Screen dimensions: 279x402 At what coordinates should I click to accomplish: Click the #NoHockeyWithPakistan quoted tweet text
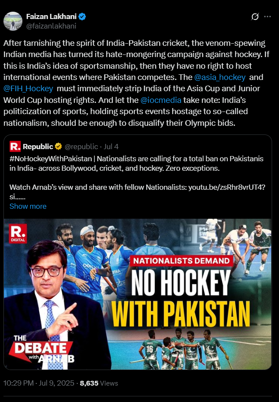[136, 163]
